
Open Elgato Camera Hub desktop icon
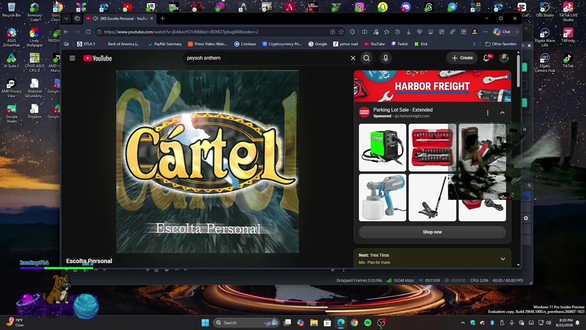[x=545, y=63]
